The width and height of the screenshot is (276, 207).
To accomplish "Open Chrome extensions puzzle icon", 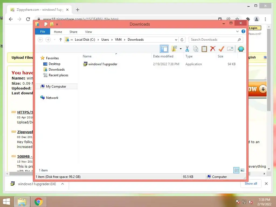I will (x=248, y=19).
